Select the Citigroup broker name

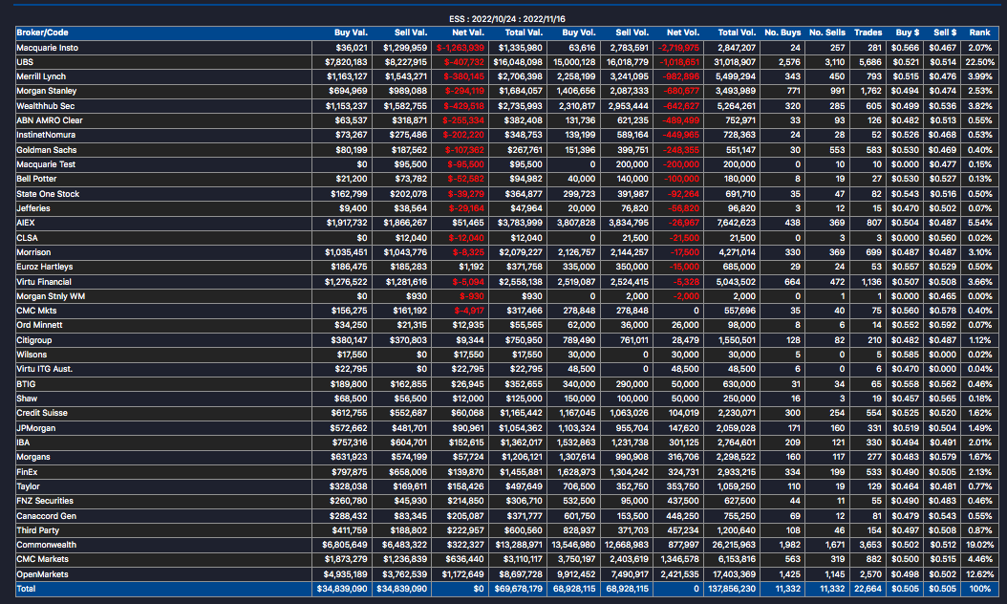click(x=34, y=340)
